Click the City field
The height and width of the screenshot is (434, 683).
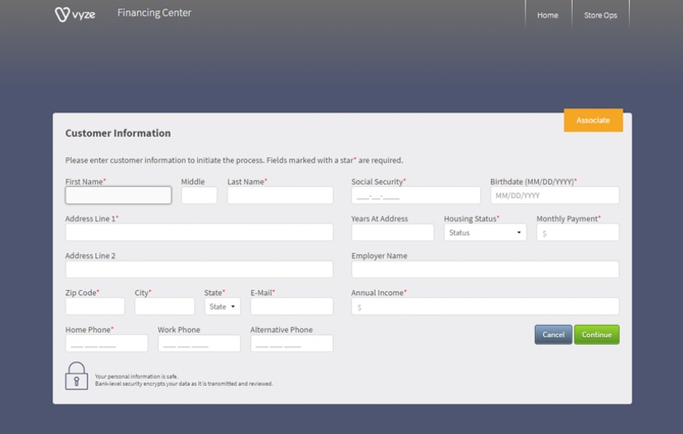click(x=164, y=306)
